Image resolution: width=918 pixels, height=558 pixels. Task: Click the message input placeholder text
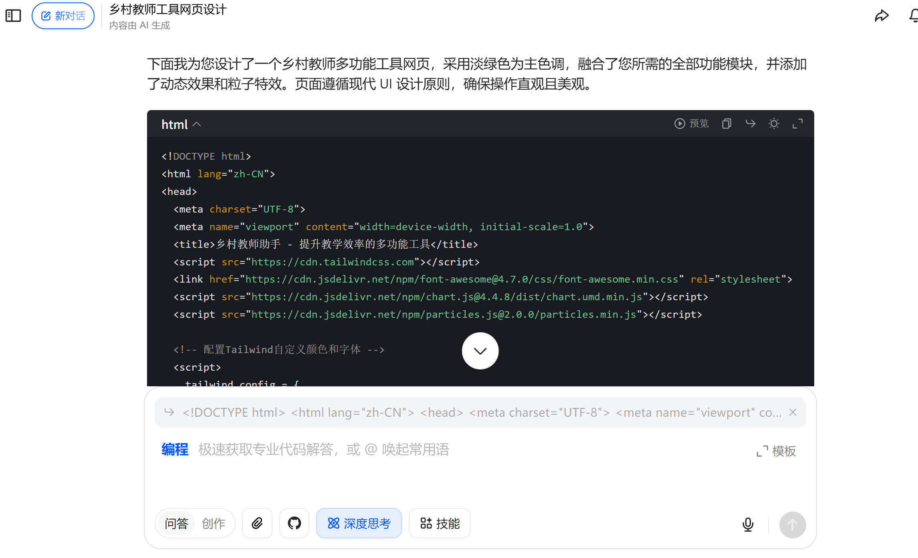pyautogui.click(x=323, y=450)
